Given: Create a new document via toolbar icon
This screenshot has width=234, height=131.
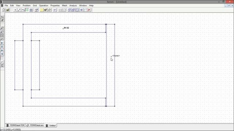Looking at the screenshot, I should click(x=4, y=10).
